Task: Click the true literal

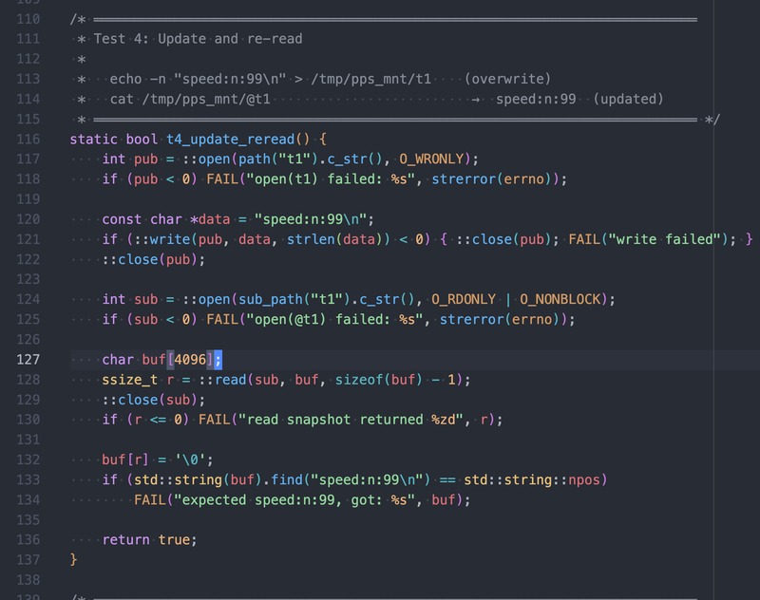Action: click(x=174, y=540)
